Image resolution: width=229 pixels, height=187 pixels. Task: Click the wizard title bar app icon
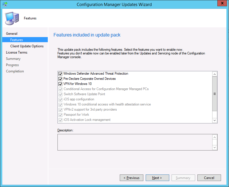[5, 4]
